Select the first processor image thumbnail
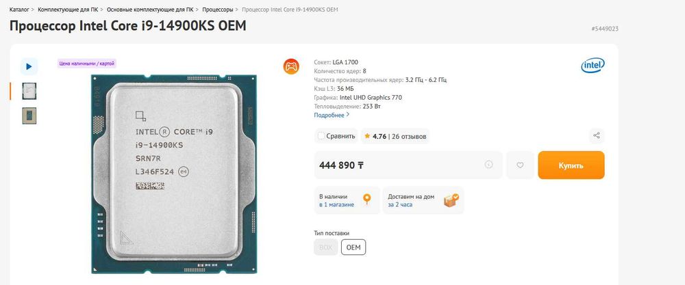Screen dimensions: 685x285 point(29,91)
